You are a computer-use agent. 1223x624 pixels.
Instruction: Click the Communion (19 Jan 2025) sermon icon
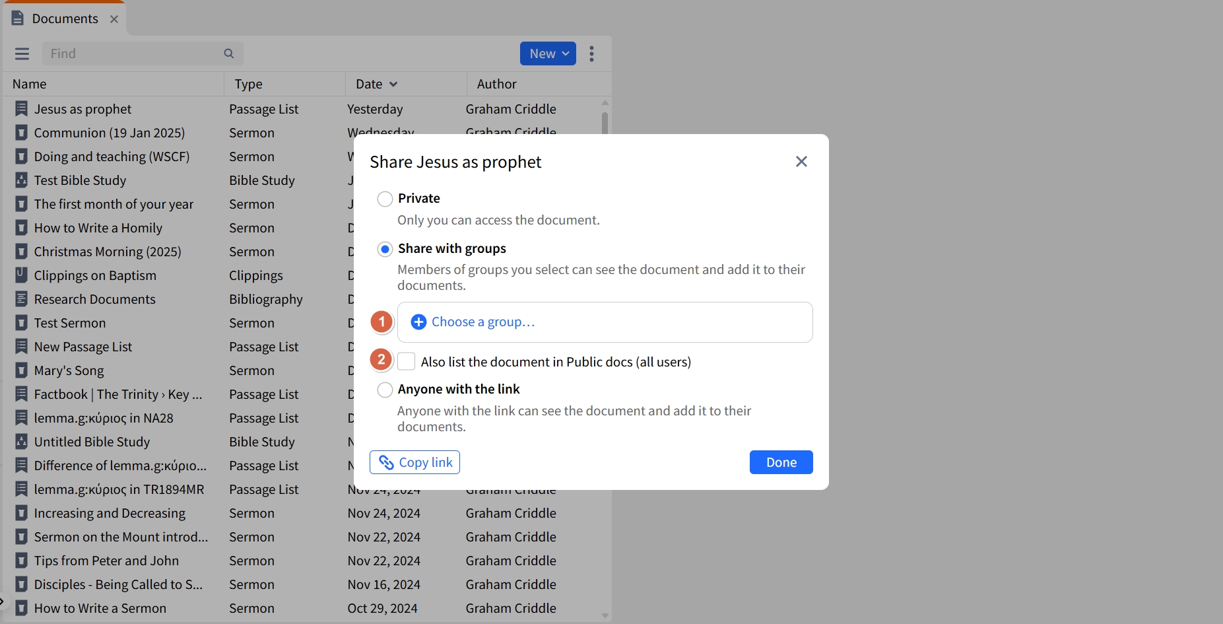click(x=21, y=133)
